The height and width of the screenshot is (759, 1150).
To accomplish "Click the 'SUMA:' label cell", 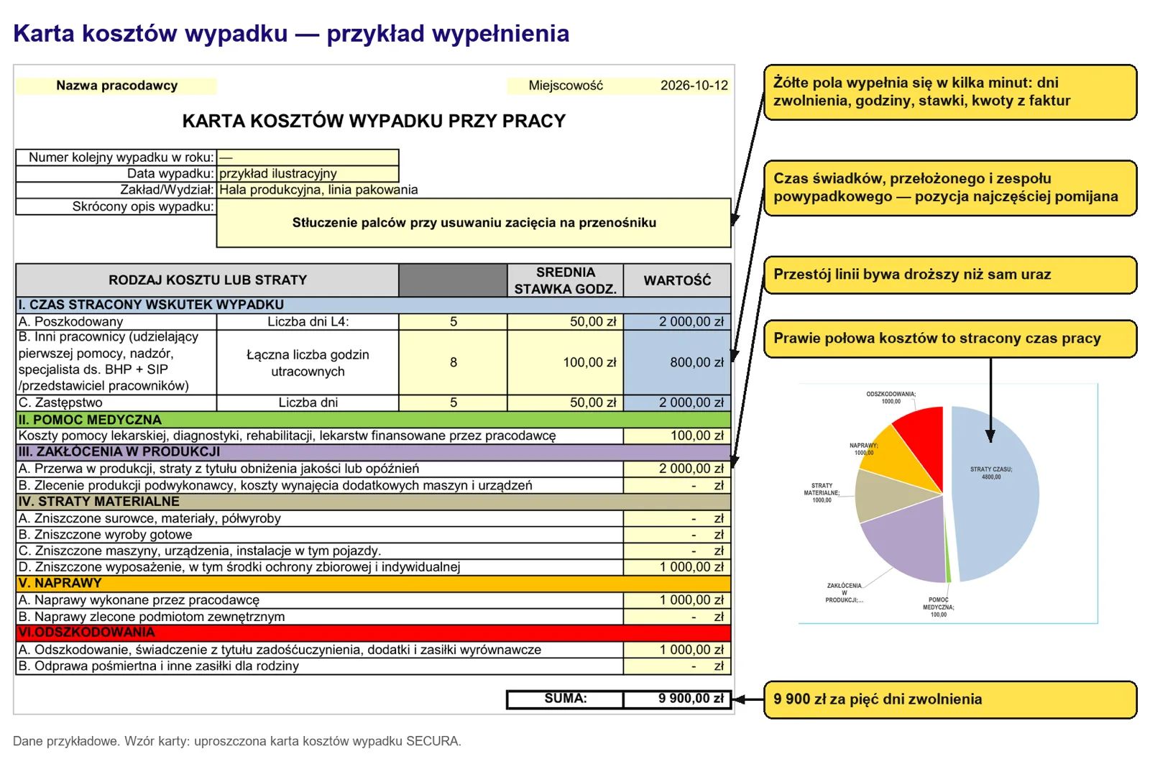I will 566,699.
